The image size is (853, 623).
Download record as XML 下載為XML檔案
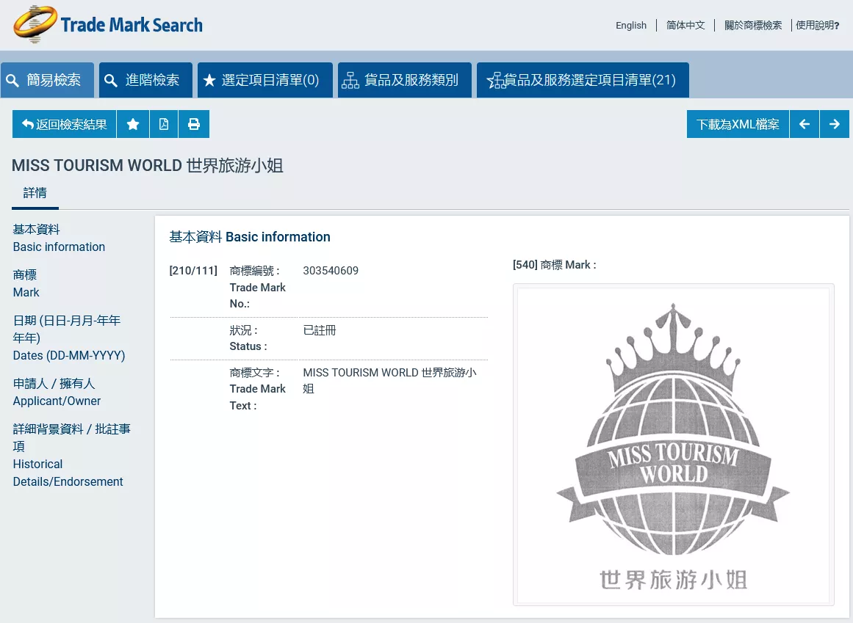738,125
